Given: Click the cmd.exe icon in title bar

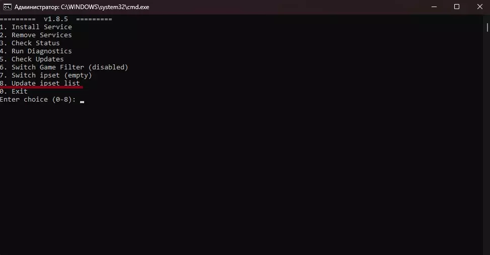Looking at the screenshot, I should pos(7,7).
